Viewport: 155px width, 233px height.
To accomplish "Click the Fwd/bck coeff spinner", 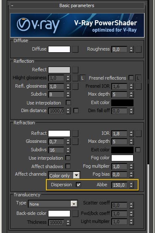I will (x=131, y=214).
